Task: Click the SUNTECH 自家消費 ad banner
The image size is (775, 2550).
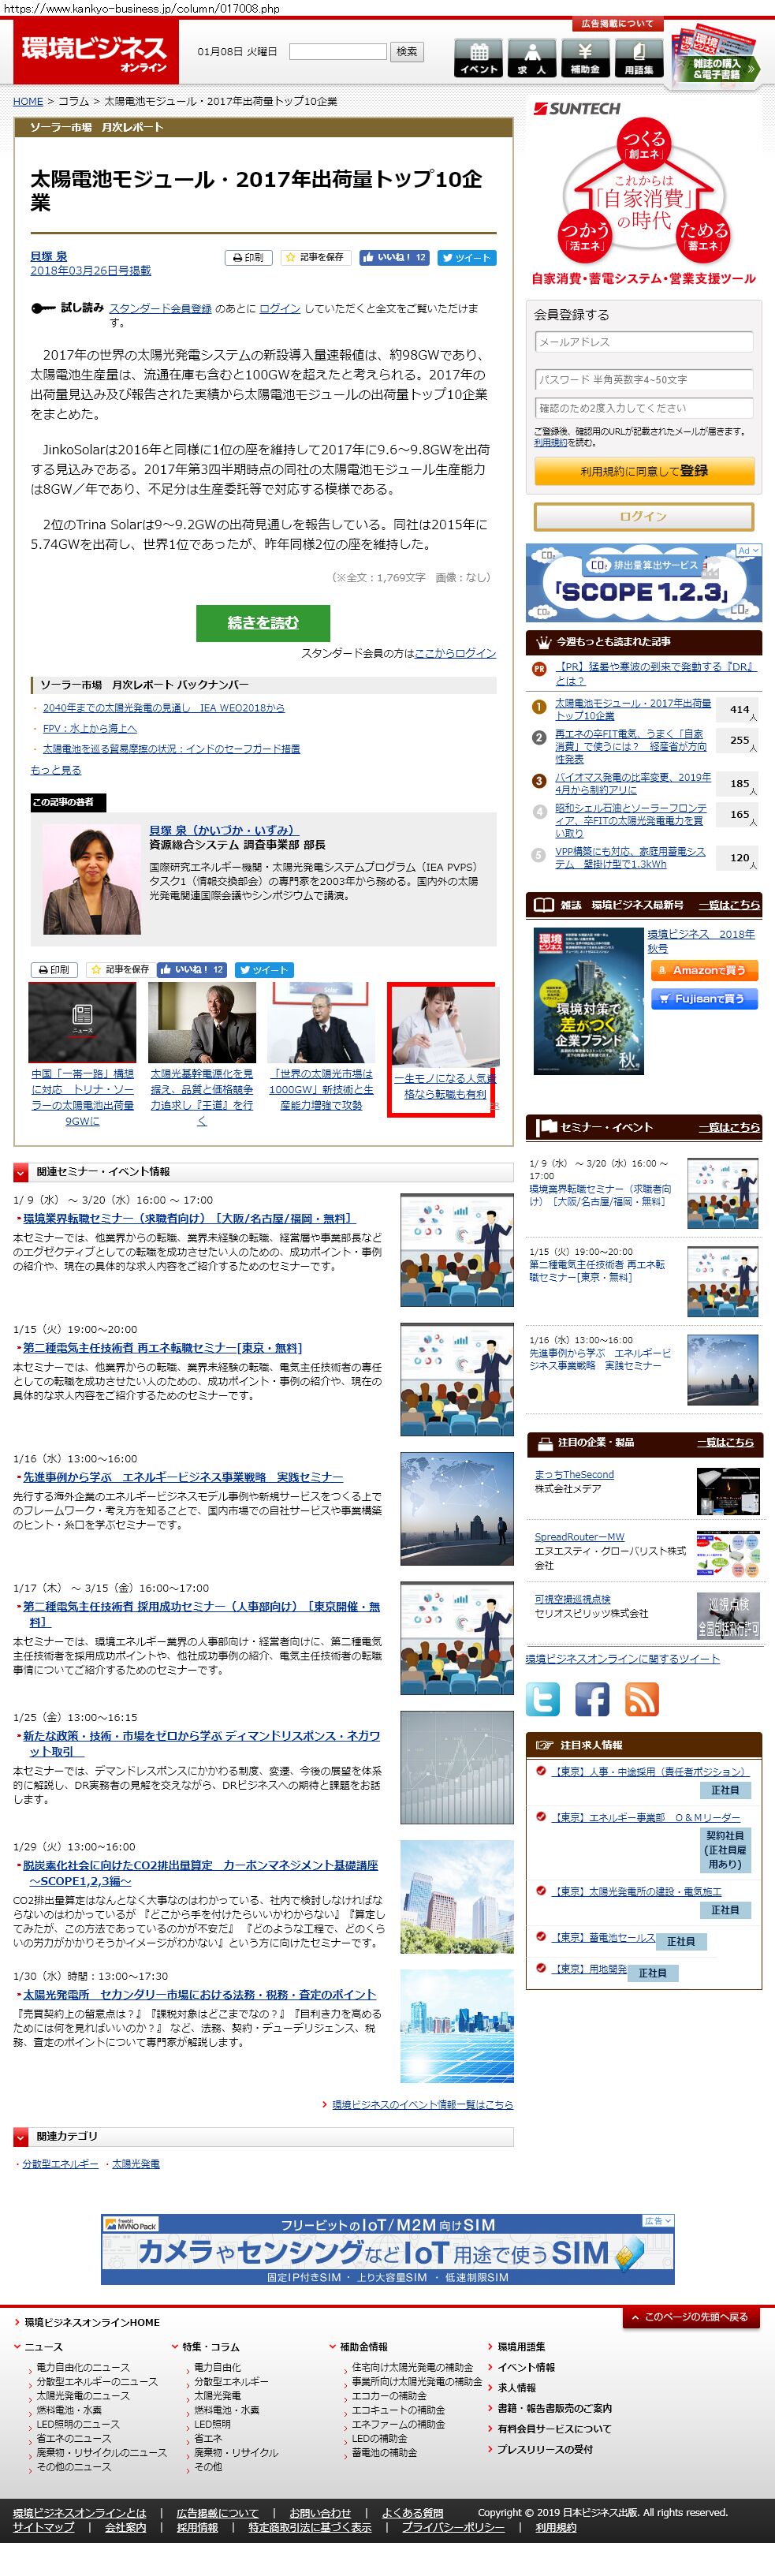Action: coord(643,193)
